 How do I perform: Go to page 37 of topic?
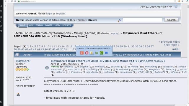[x=152, y=47]
